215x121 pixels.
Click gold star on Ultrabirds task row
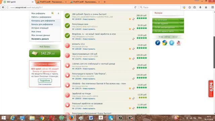pos(130,88)
